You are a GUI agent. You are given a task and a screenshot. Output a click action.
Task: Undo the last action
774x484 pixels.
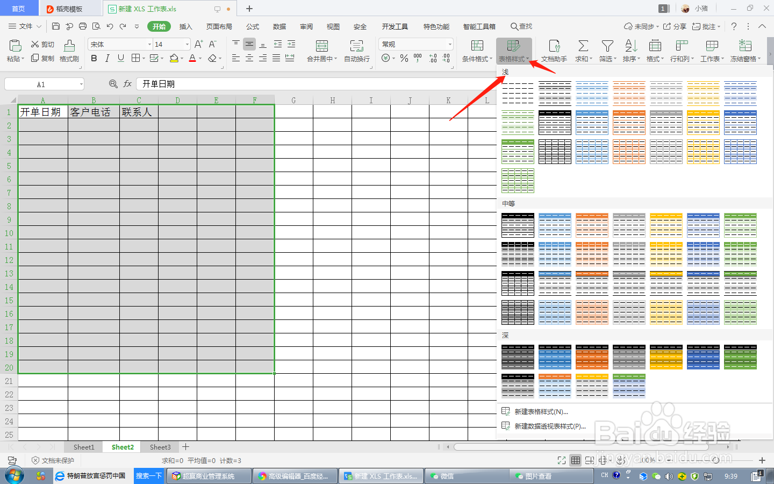point(110,26)
